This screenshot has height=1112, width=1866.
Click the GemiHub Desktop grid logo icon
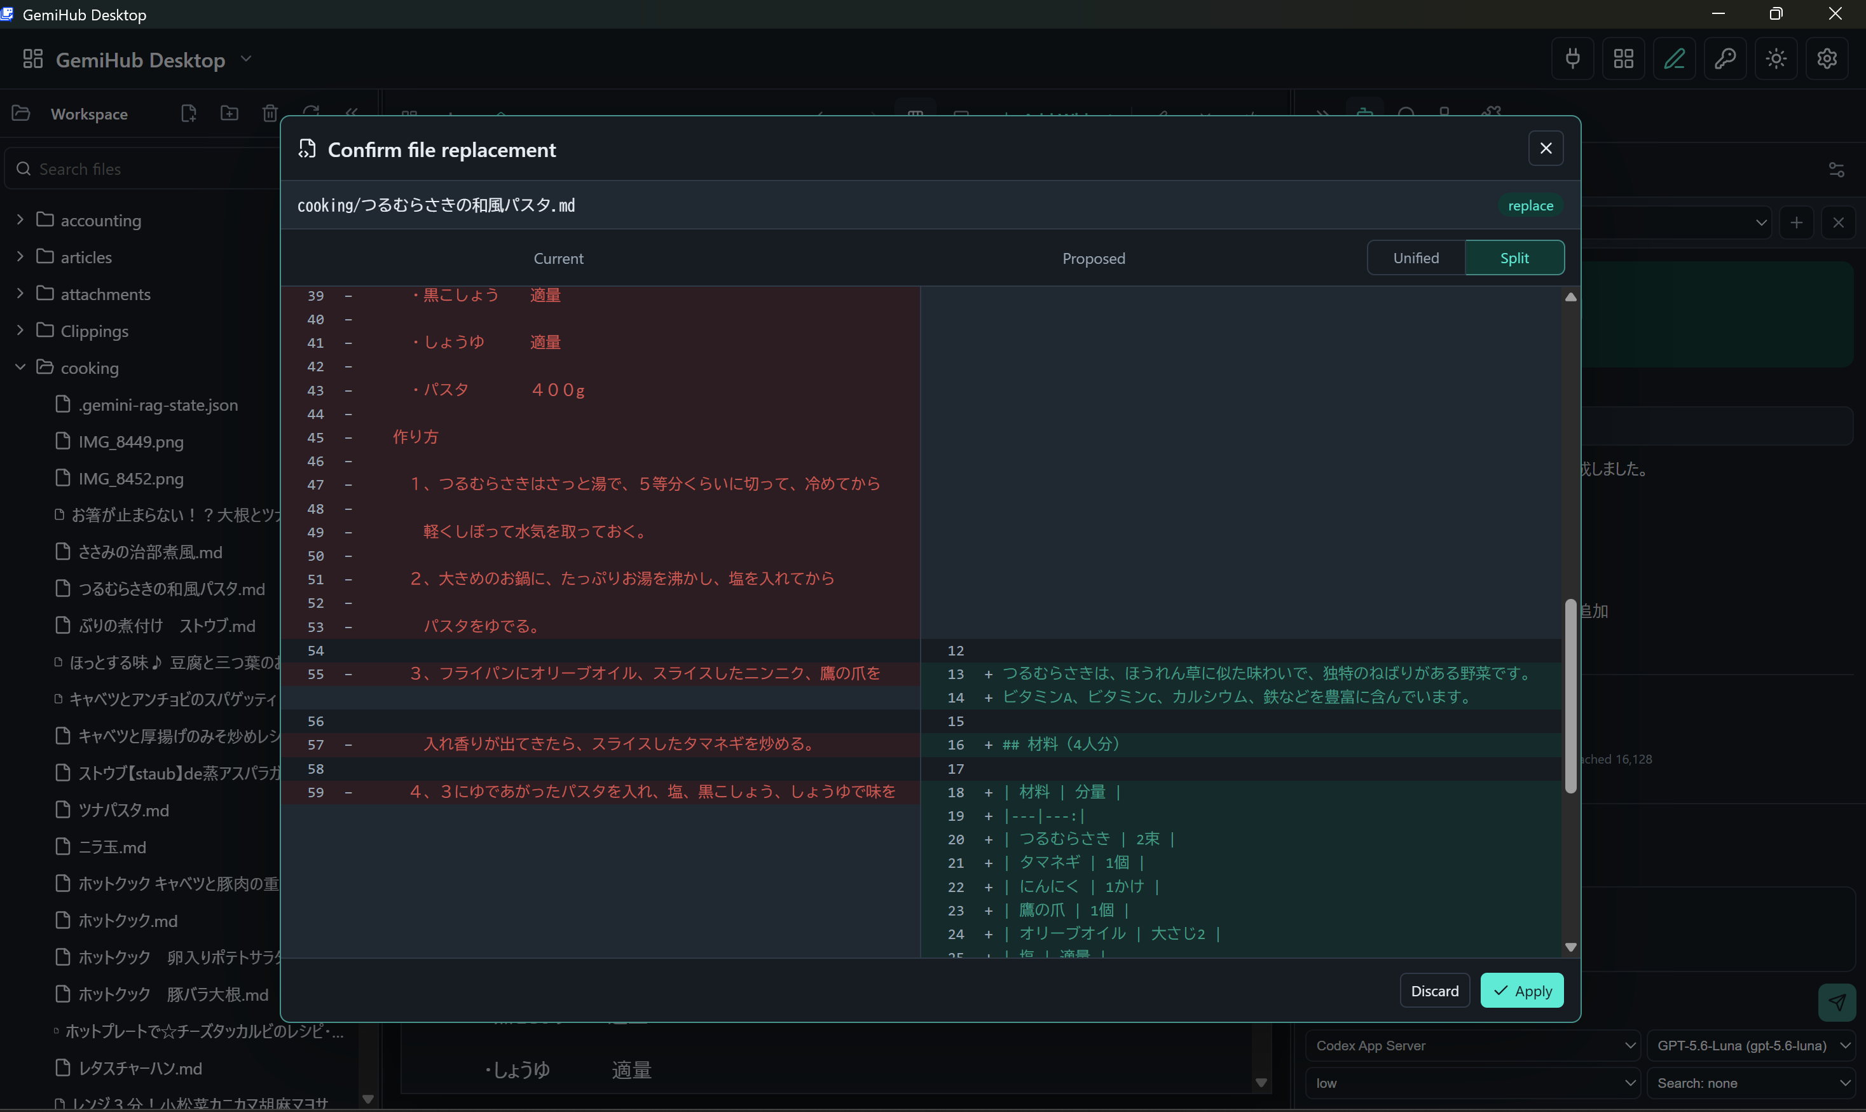[33, 59]
